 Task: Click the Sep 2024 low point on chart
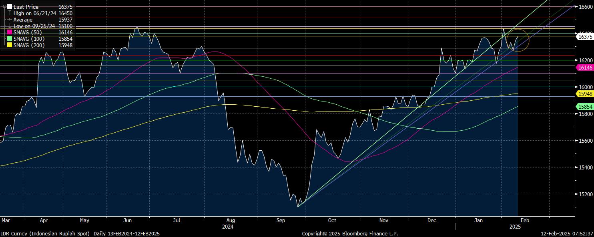coord(298,206)
